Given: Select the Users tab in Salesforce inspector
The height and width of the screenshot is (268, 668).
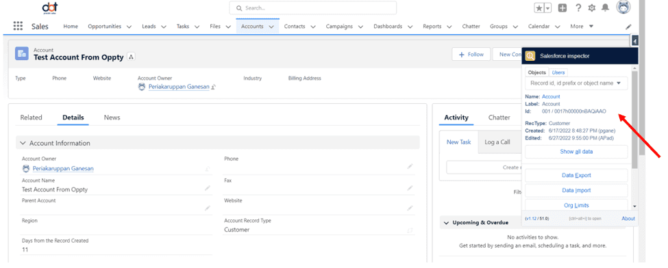Looking at the screenshot, I should pyautogui.click(x=558, y=72).
